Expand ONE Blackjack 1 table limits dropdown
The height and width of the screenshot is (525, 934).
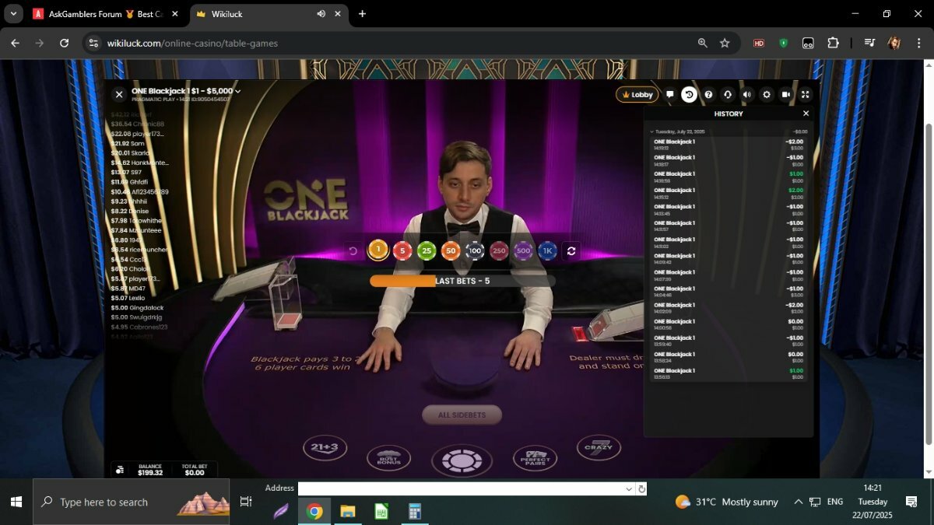click(x=238, y=91)
